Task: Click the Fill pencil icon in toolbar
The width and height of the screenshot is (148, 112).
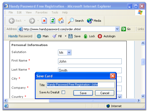Action: pyautogui.click(x=54, y=36)
